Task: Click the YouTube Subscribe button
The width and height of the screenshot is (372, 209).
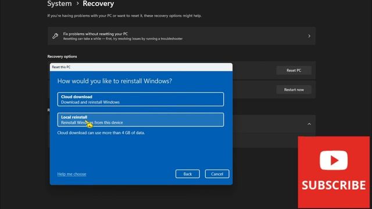Action: click(x=334, y=172)
